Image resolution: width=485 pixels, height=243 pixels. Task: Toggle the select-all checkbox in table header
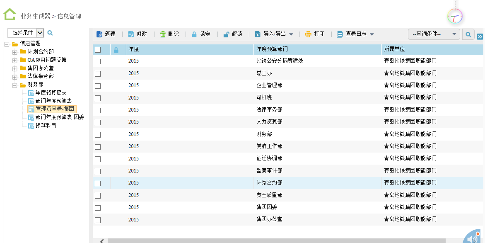(x=98, y=50)
